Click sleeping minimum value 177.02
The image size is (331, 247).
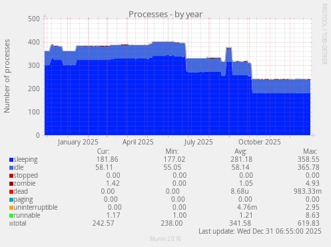(174, 159)
